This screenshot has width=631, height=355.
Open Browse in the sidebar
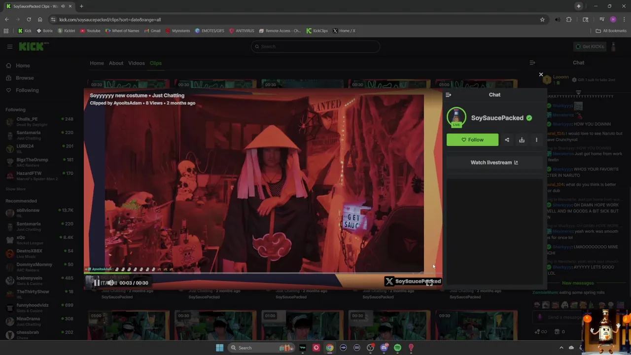point(25,78)
